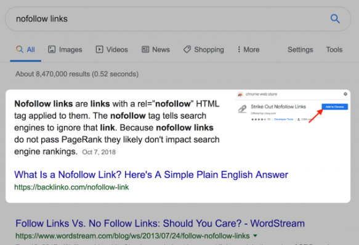The height and width of the screenshot is (245, 359).
Task: Open the chrome web store snippet thumbnail
Action: click(292, 107)
